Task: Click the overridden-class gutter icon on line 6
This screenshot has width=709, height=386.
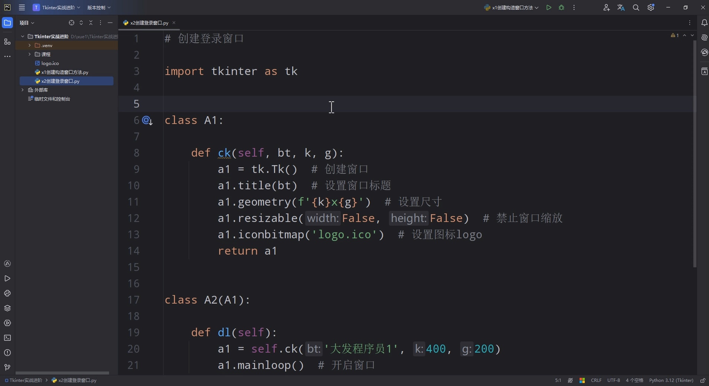Action: coord(147,120)
